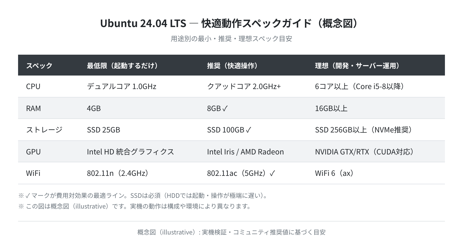Click the checkmark next to 8GB
Viewport: 463px width, 248px height.
tap(225, 108)
